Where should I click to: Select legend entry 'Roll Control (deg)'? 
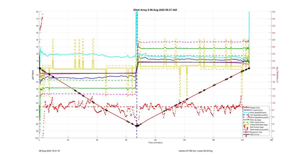click(257, 127)
